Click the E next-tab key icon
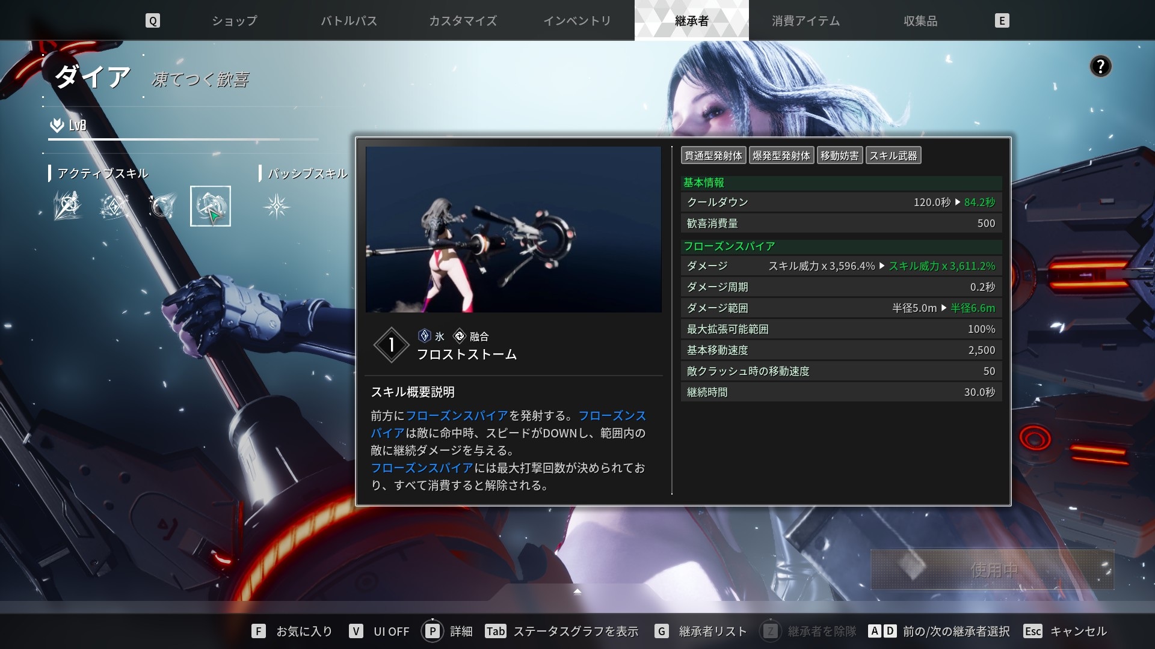 click(1002, 21)
